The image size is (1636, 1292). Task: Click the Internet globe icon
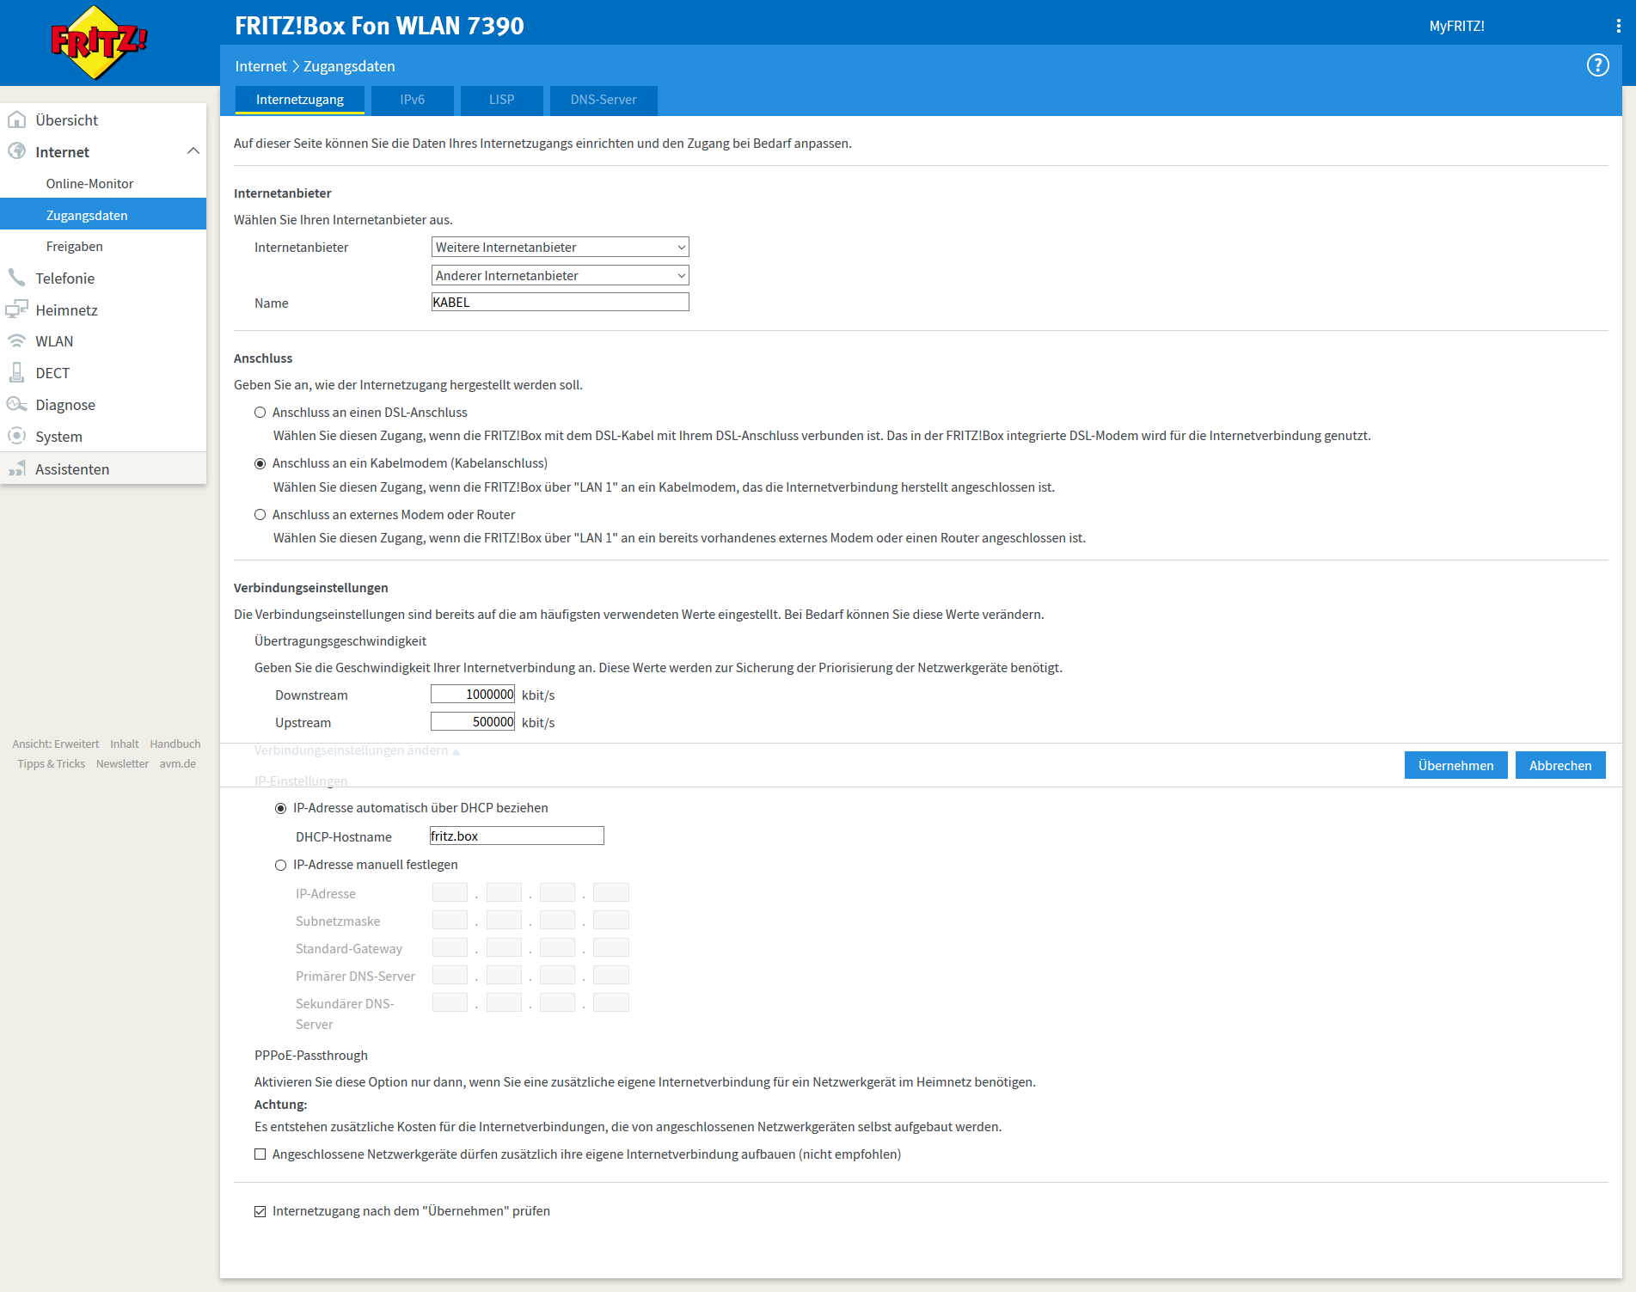pos(16,151)
